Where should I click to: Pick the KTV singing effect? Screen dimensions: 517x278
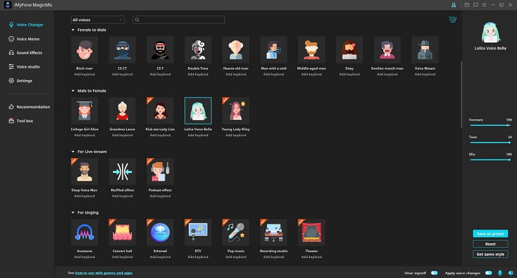pyautogui.click(x=198, y=232)
